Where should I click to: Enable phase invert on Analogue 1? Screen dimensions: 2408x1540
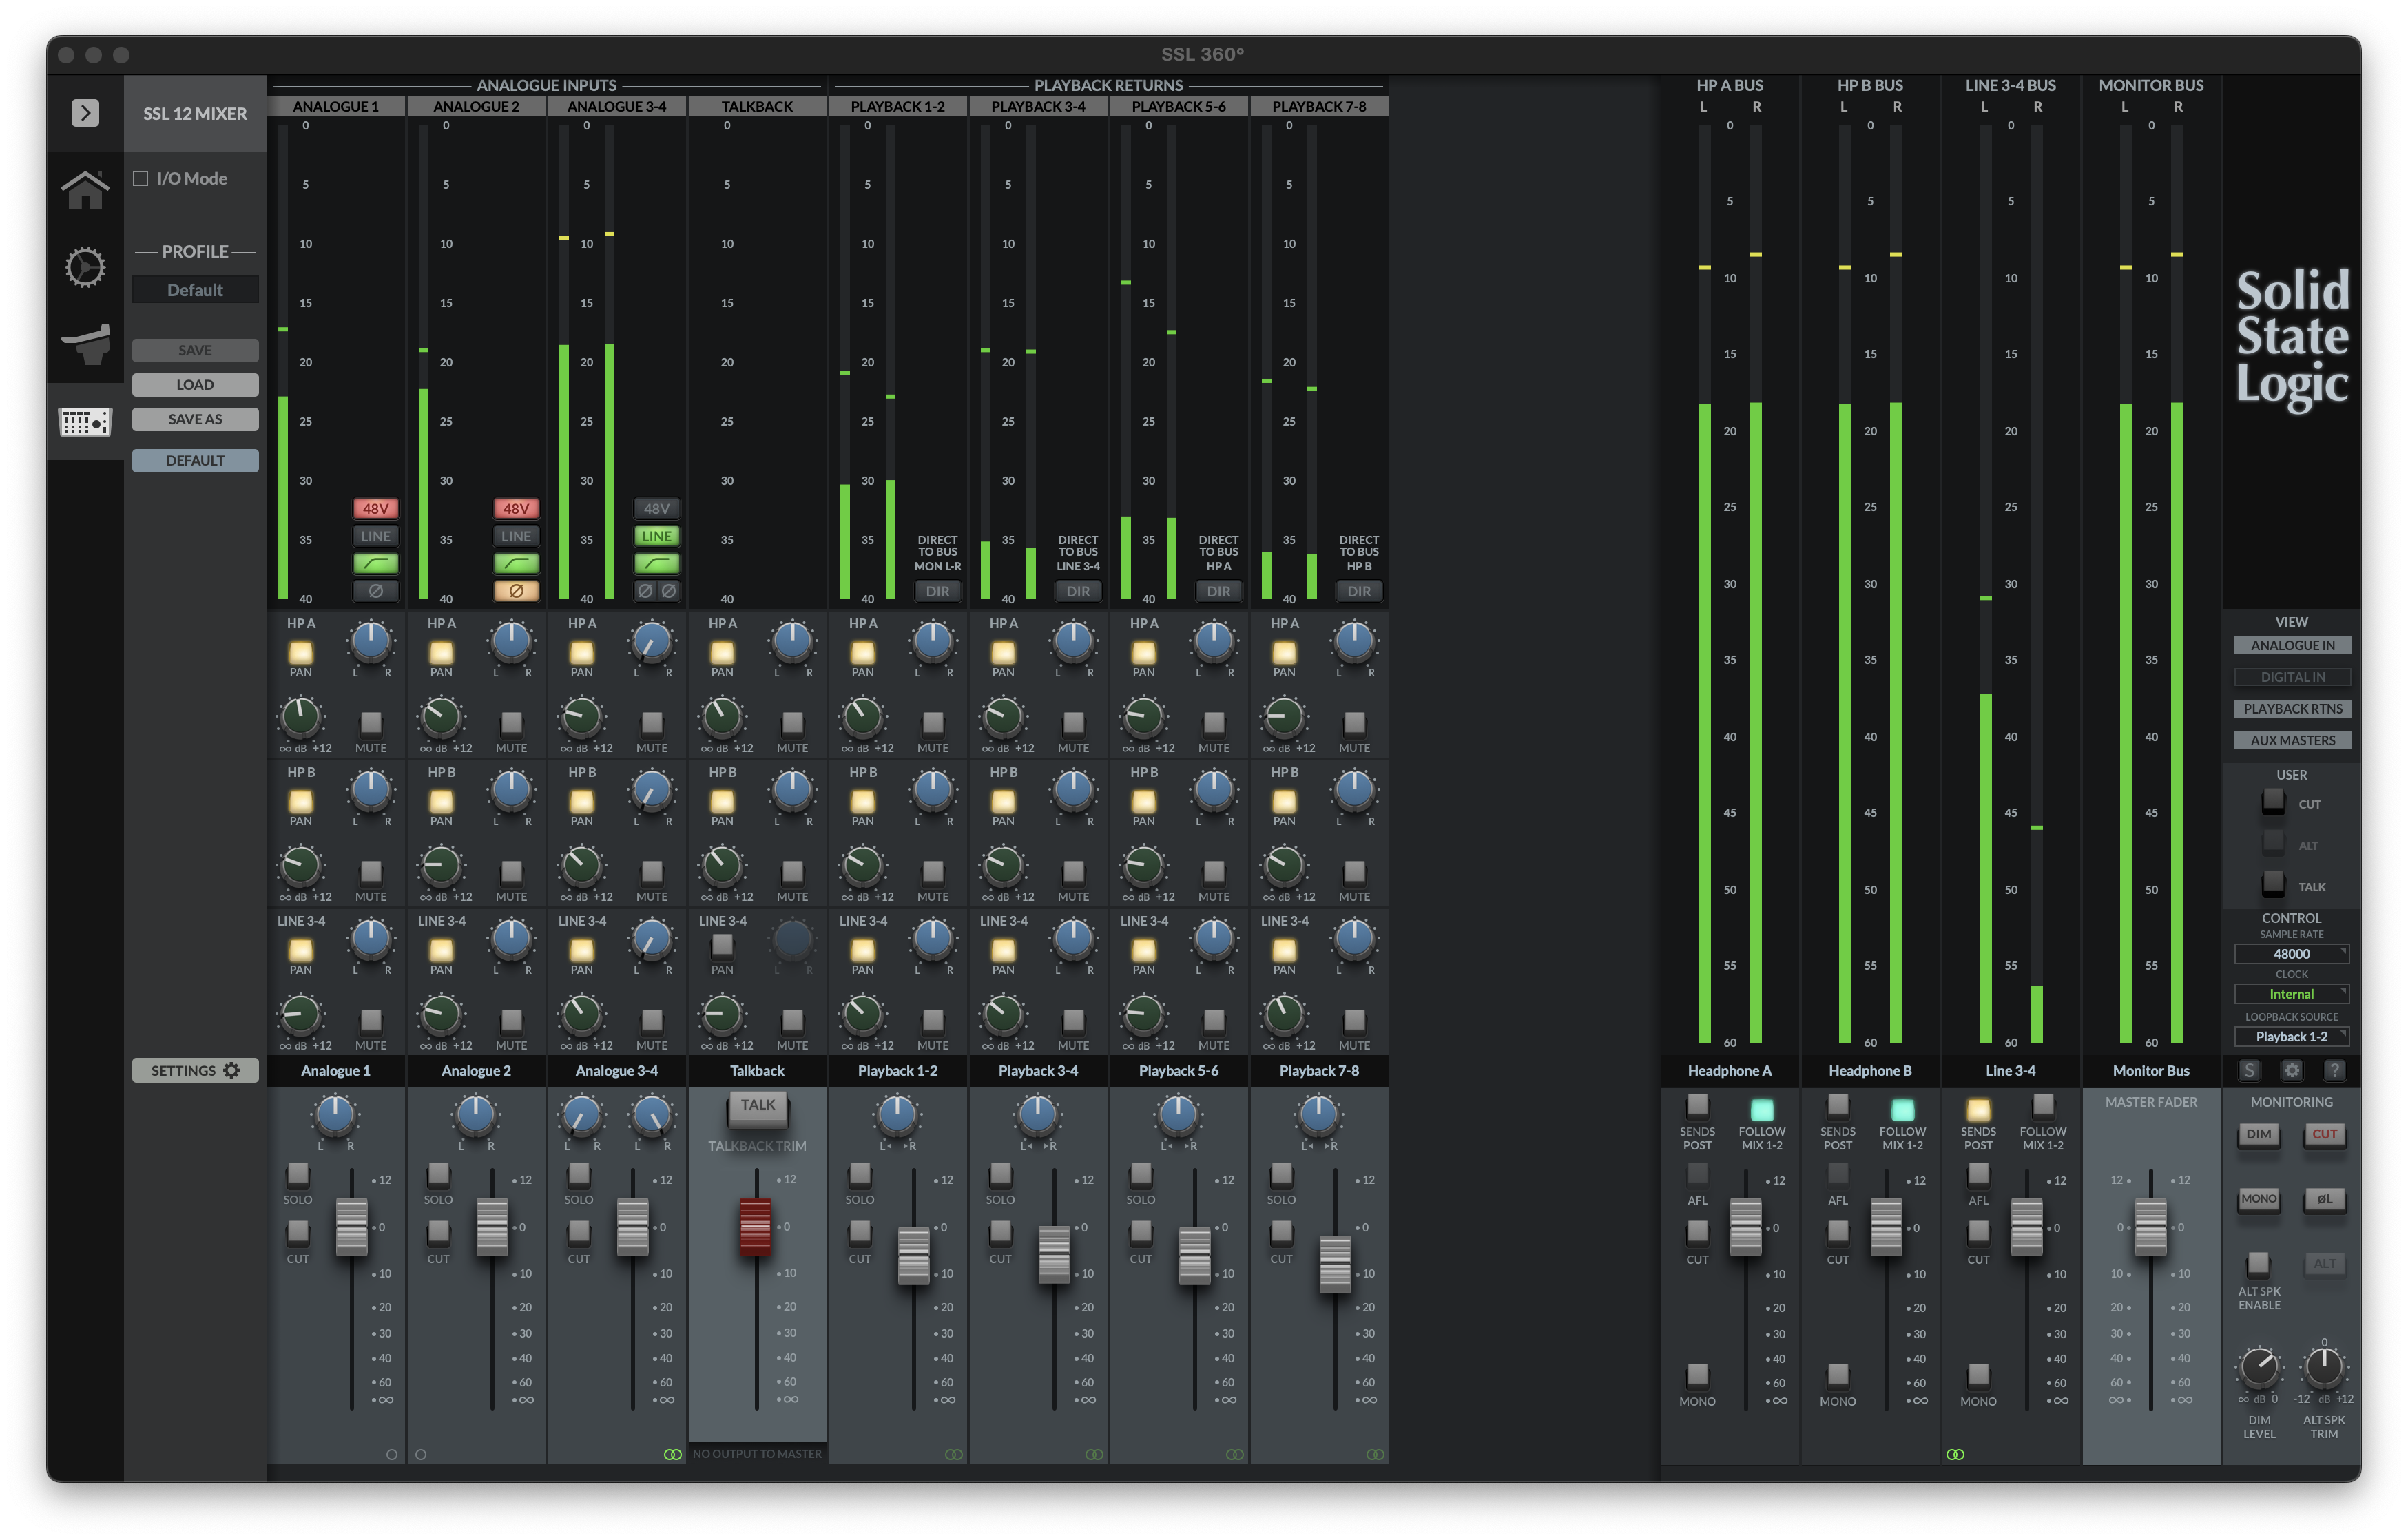click(375, 591)
